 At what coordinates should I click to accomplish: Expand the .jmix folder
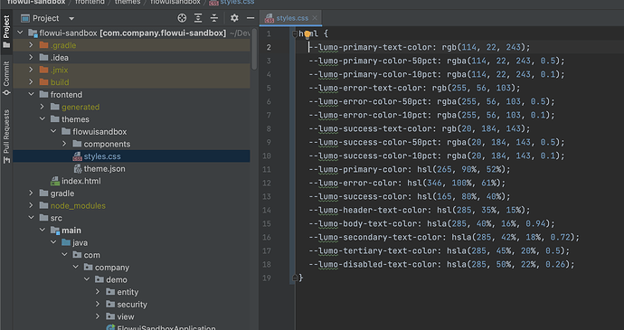[x=31, y=70]
